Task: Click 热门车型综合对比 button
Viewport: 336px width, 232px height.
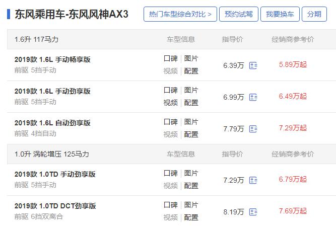Action: pyautogui.click(x=180, y=14)
